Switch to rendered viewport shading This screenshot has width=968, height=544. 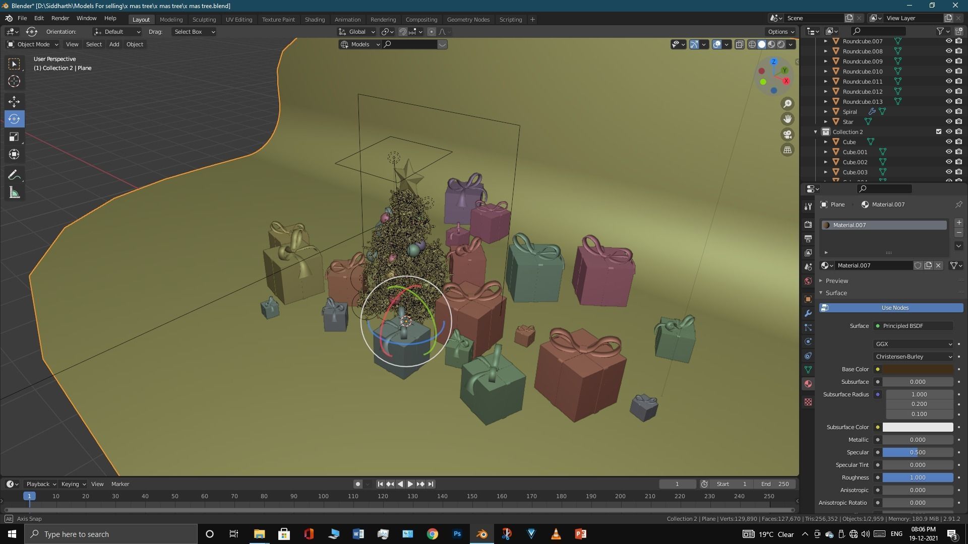[x=781, y=44]
